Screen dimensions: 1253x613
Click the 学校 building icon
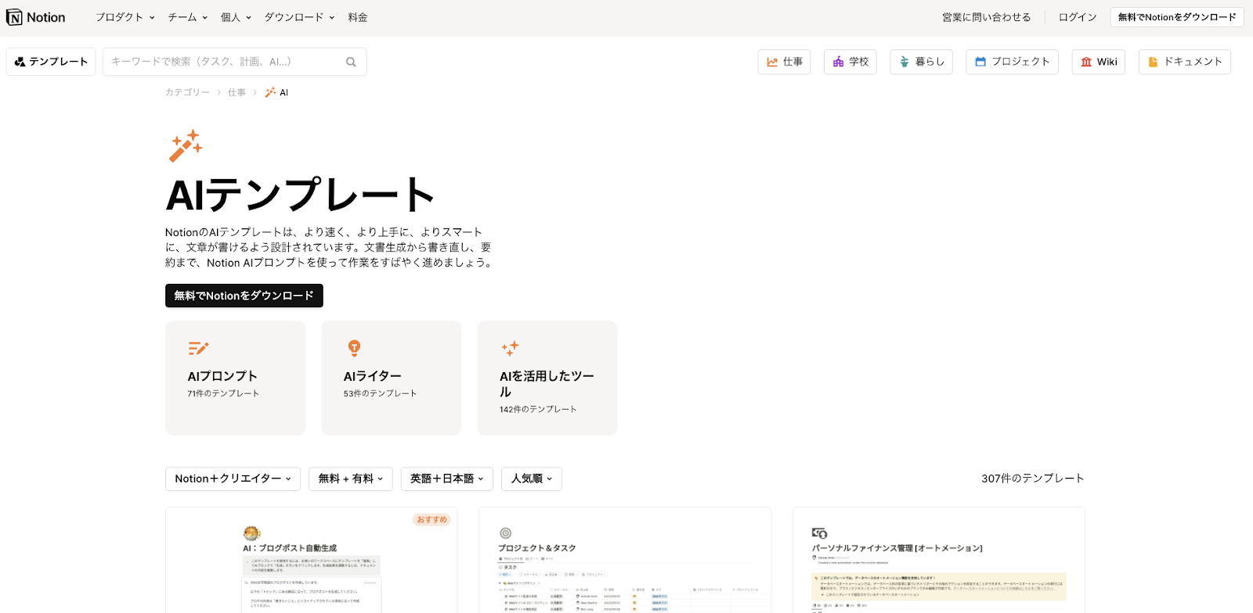point(838,62)
